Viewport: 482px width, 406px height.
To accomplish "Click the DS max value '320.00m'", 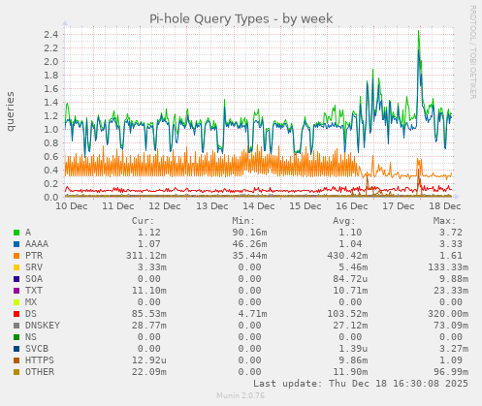I will tap(448, 314).
